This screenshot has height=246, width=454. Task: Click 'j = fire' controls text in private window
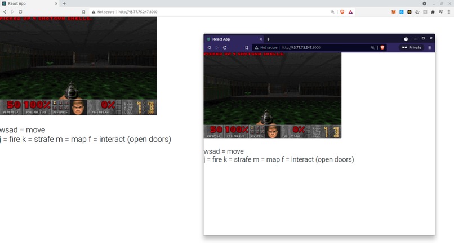click(279, 159)
